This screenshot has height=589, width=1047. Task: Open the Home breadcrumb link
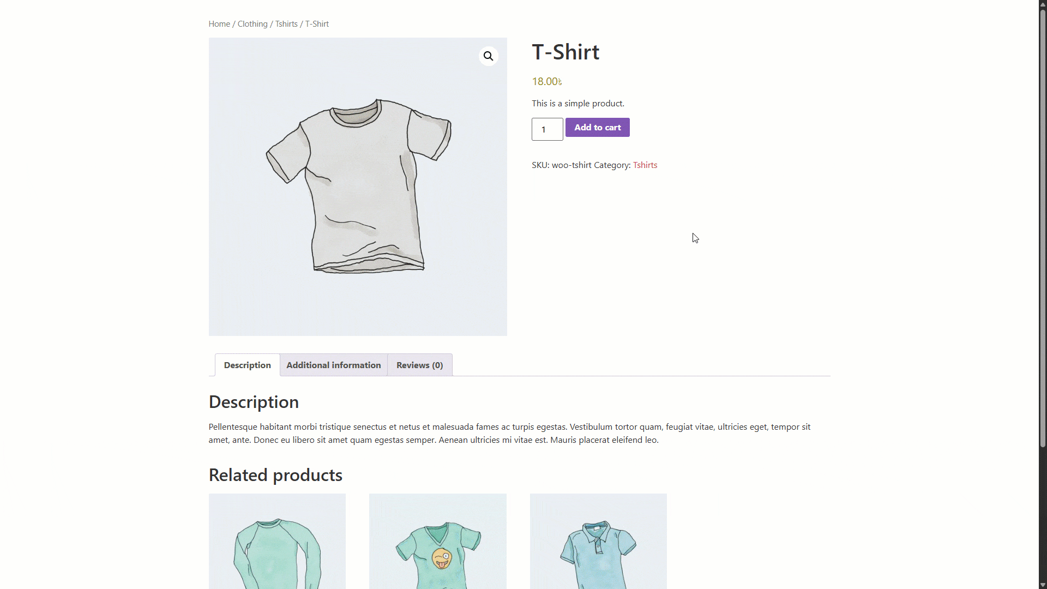click(219, 24)
